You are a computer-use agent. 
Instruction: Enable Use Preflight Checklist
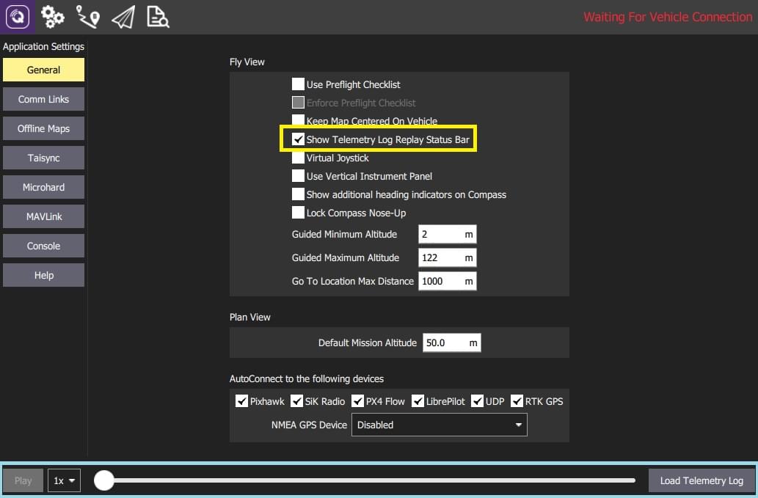pos(298,84)
